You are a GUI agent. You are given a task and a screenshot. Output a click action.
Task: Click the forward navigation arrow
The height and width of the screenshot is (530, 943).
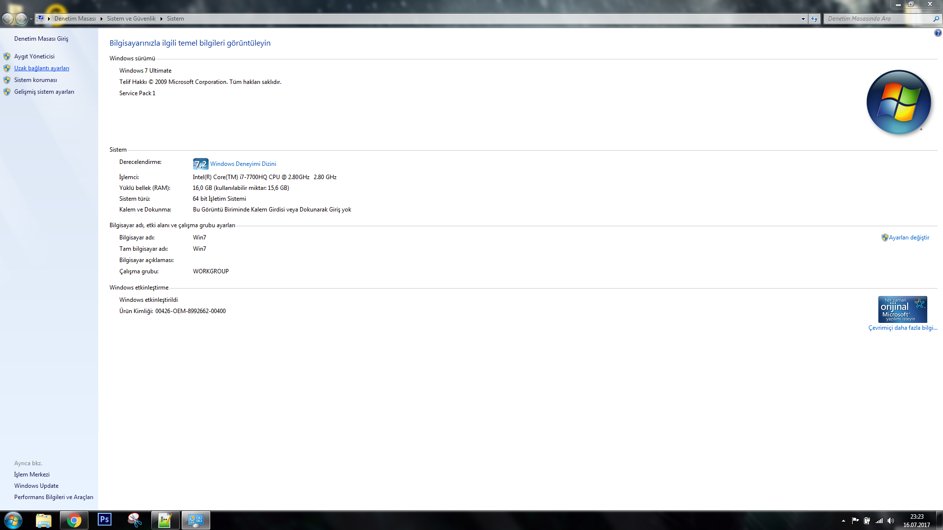[21, 19]
